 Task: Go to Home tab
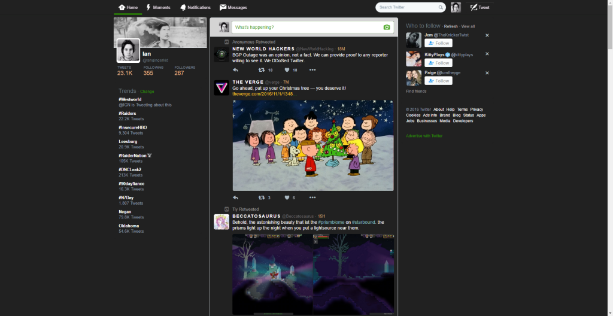point(128,7)
